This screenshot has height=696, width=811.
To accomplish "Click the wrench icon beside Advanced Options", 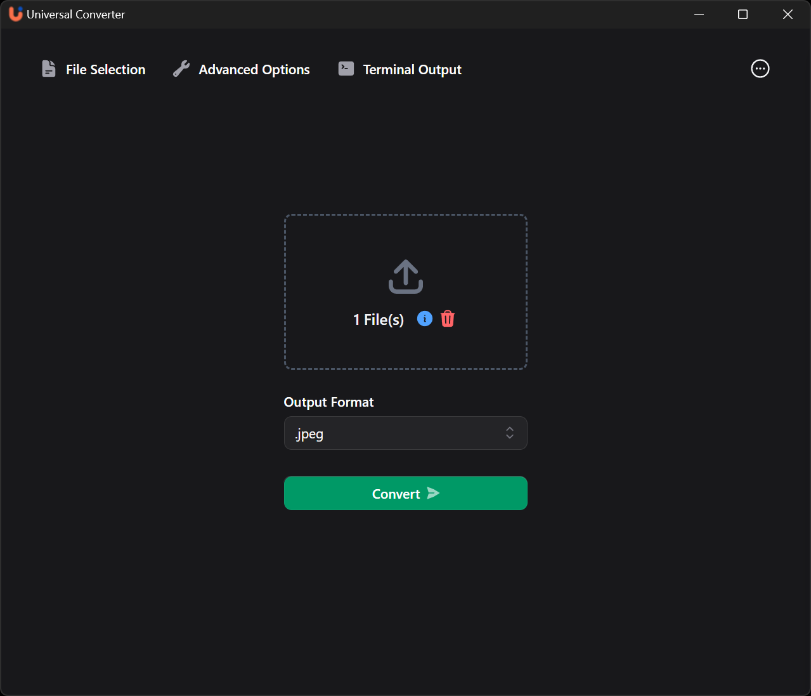I will pos(181,69).
